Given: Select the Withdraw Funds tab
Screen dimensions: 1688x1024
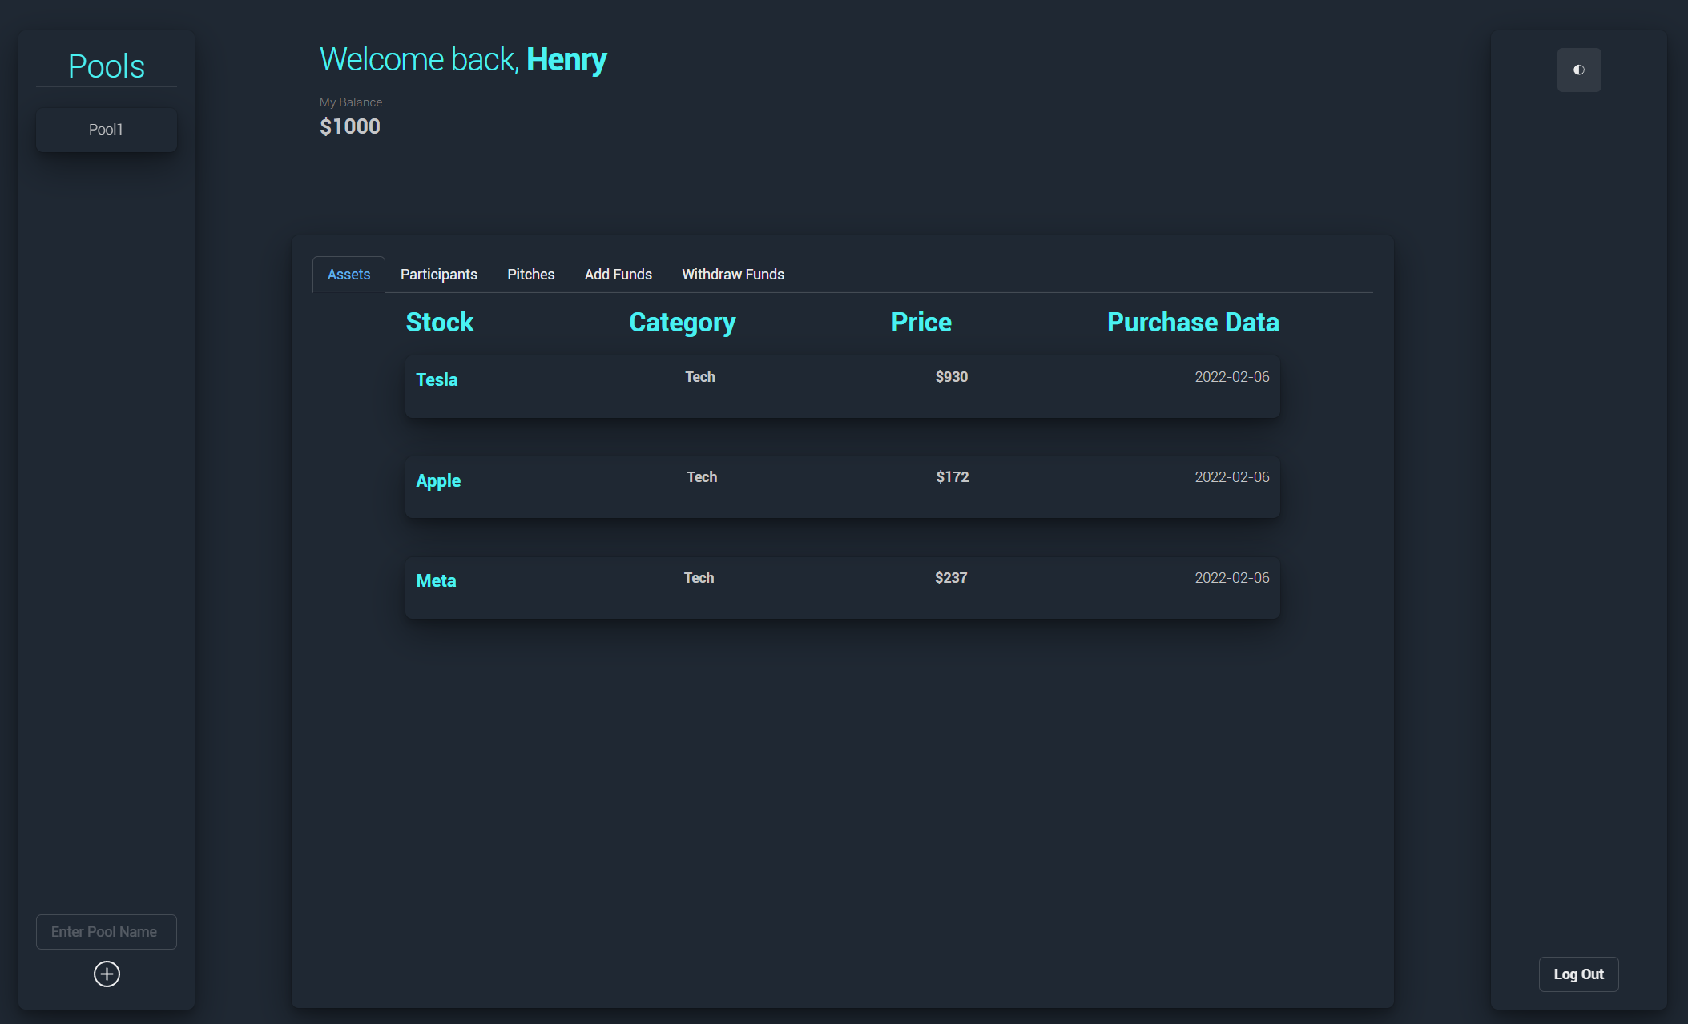Looking at the screenshot, I should [732, 275].
